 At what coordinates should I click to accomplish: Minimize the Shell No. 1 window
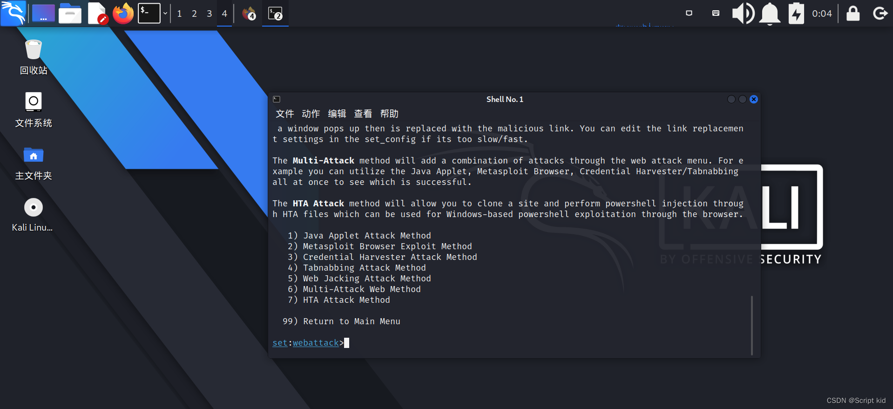[731, 99]
